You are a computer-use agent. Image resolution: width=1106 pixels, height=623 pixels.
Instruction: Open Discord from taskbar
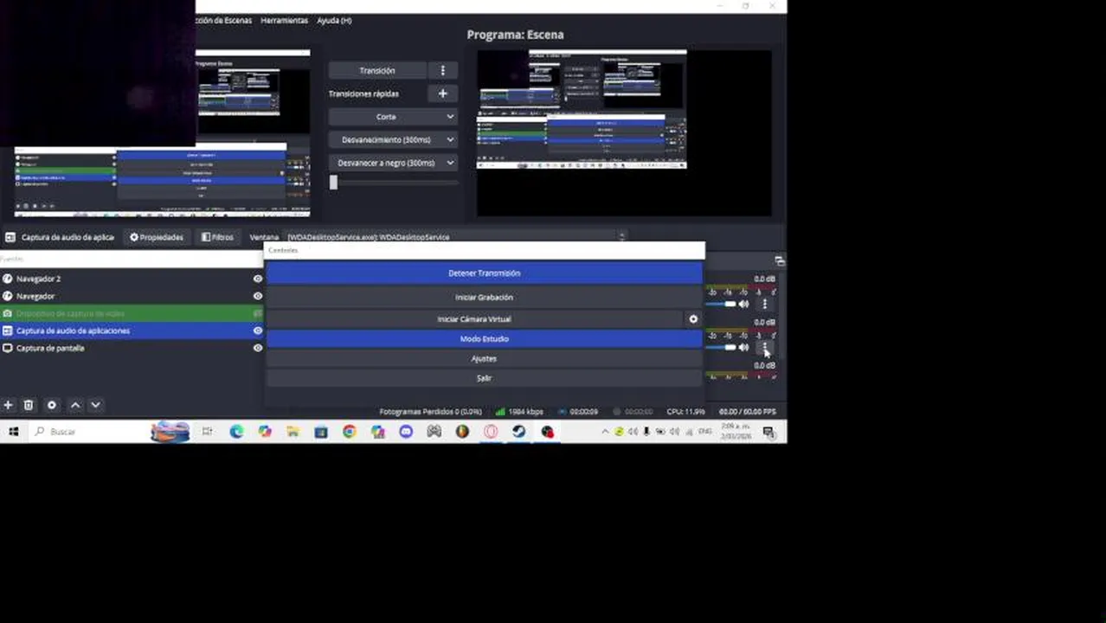point(406,431)
